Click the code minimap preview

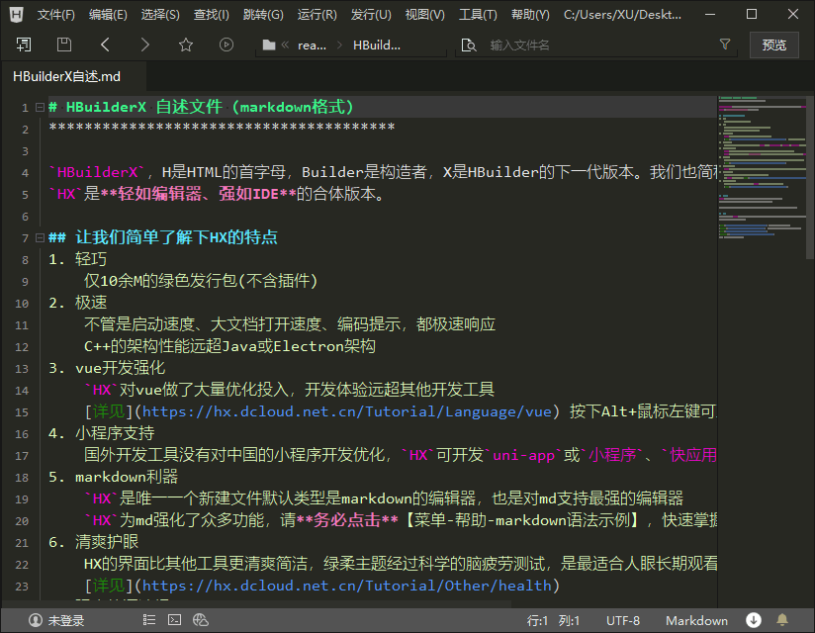(x=762, y=166)
